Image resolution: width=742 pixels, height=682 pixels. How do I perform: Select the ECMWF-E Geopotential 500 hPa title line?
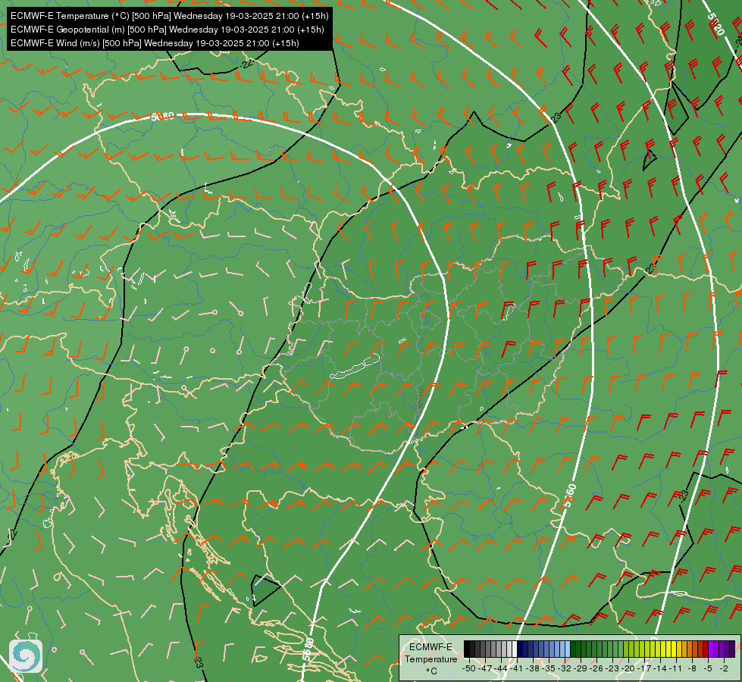[x=167, y=30]
